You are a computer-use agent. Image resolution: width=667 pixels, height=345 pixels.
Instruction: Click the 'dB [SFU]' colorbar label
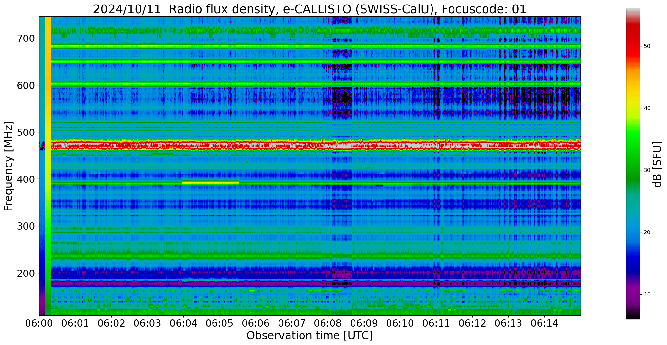(657, 164)
